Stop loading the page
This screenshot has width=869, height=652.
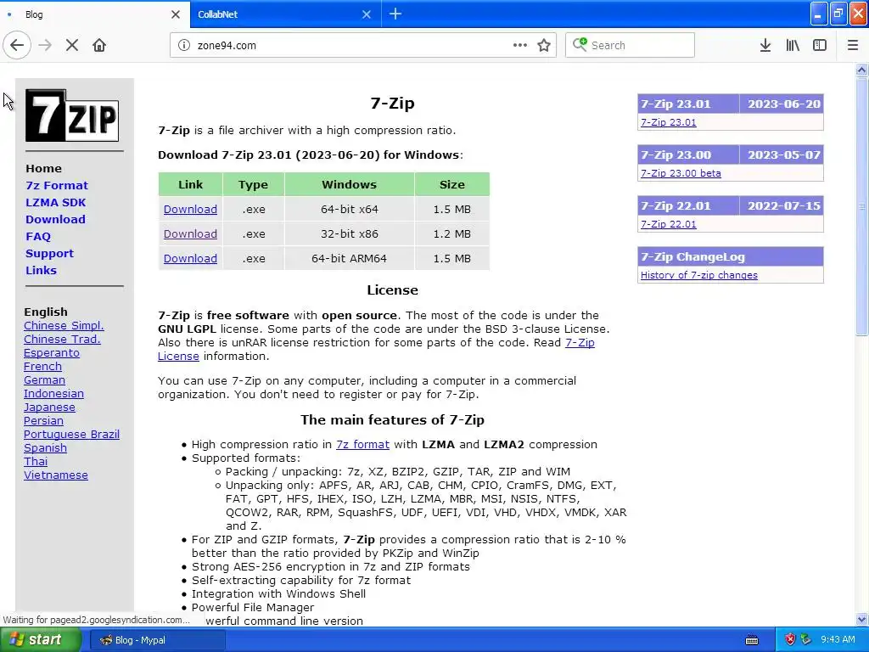(72, 45)
